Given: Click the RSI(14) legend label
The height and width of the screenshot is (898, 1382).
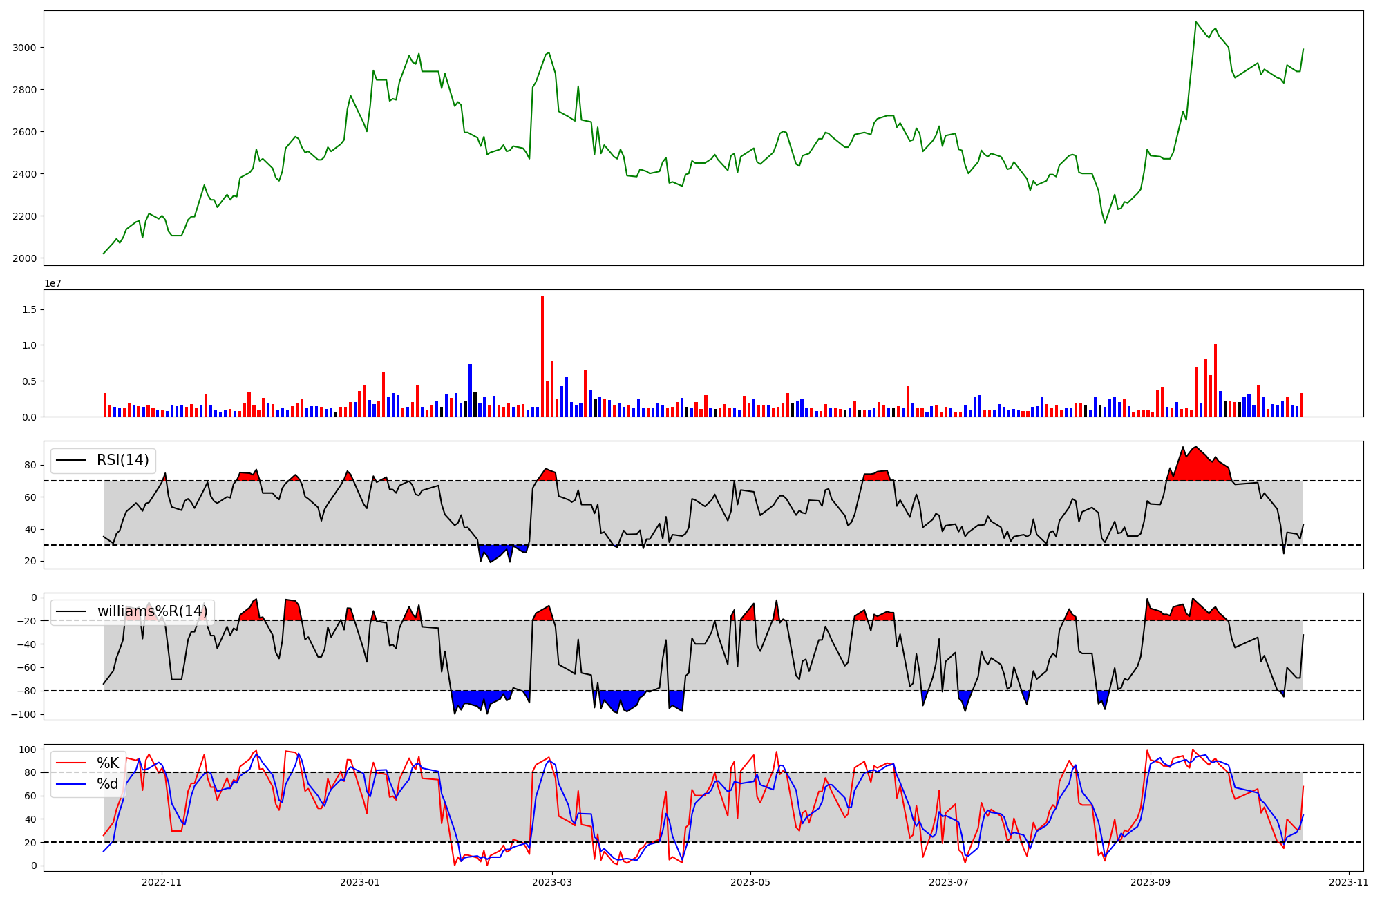Looking at the screenshot, I should click(122, 460).
